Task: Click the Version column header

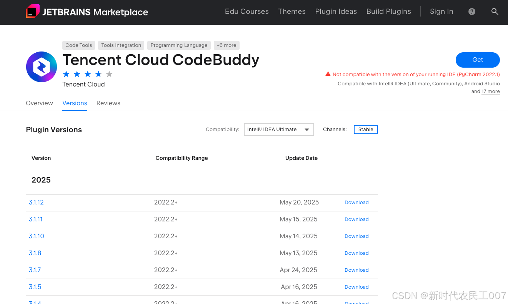Action: 41,158
